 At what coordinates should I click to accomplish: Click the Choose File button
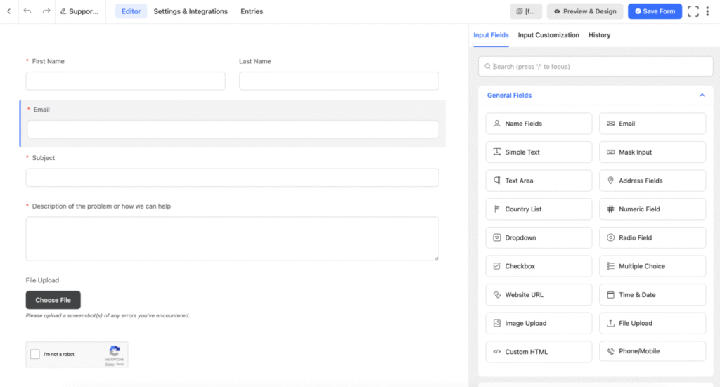tap(53, 300)
